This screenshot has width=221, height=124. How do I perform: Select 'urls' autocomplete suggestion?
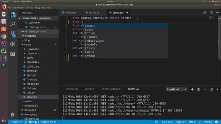(x=125, y=52)
